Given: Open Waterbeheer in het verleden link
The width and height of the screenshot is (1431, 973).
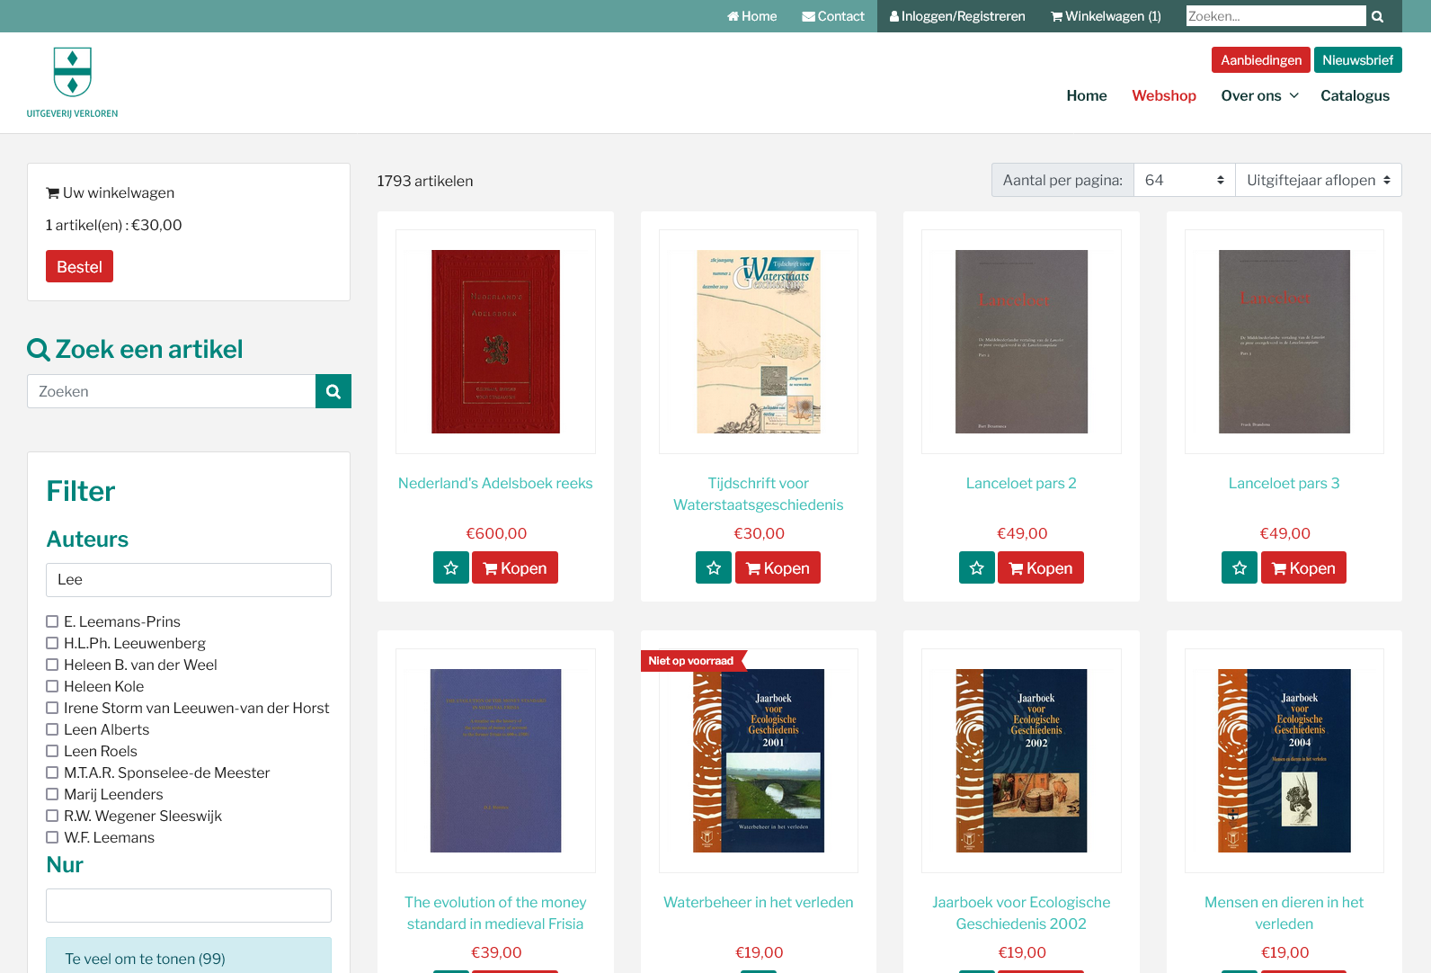Looking at the screenshot, I should click(759, 902).
